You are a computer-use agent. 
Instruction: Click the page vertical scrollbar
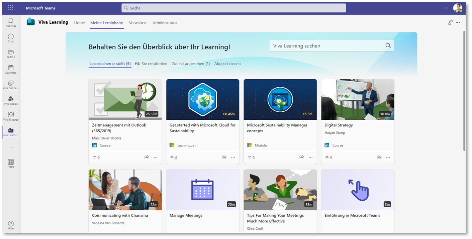pos(464,91)
